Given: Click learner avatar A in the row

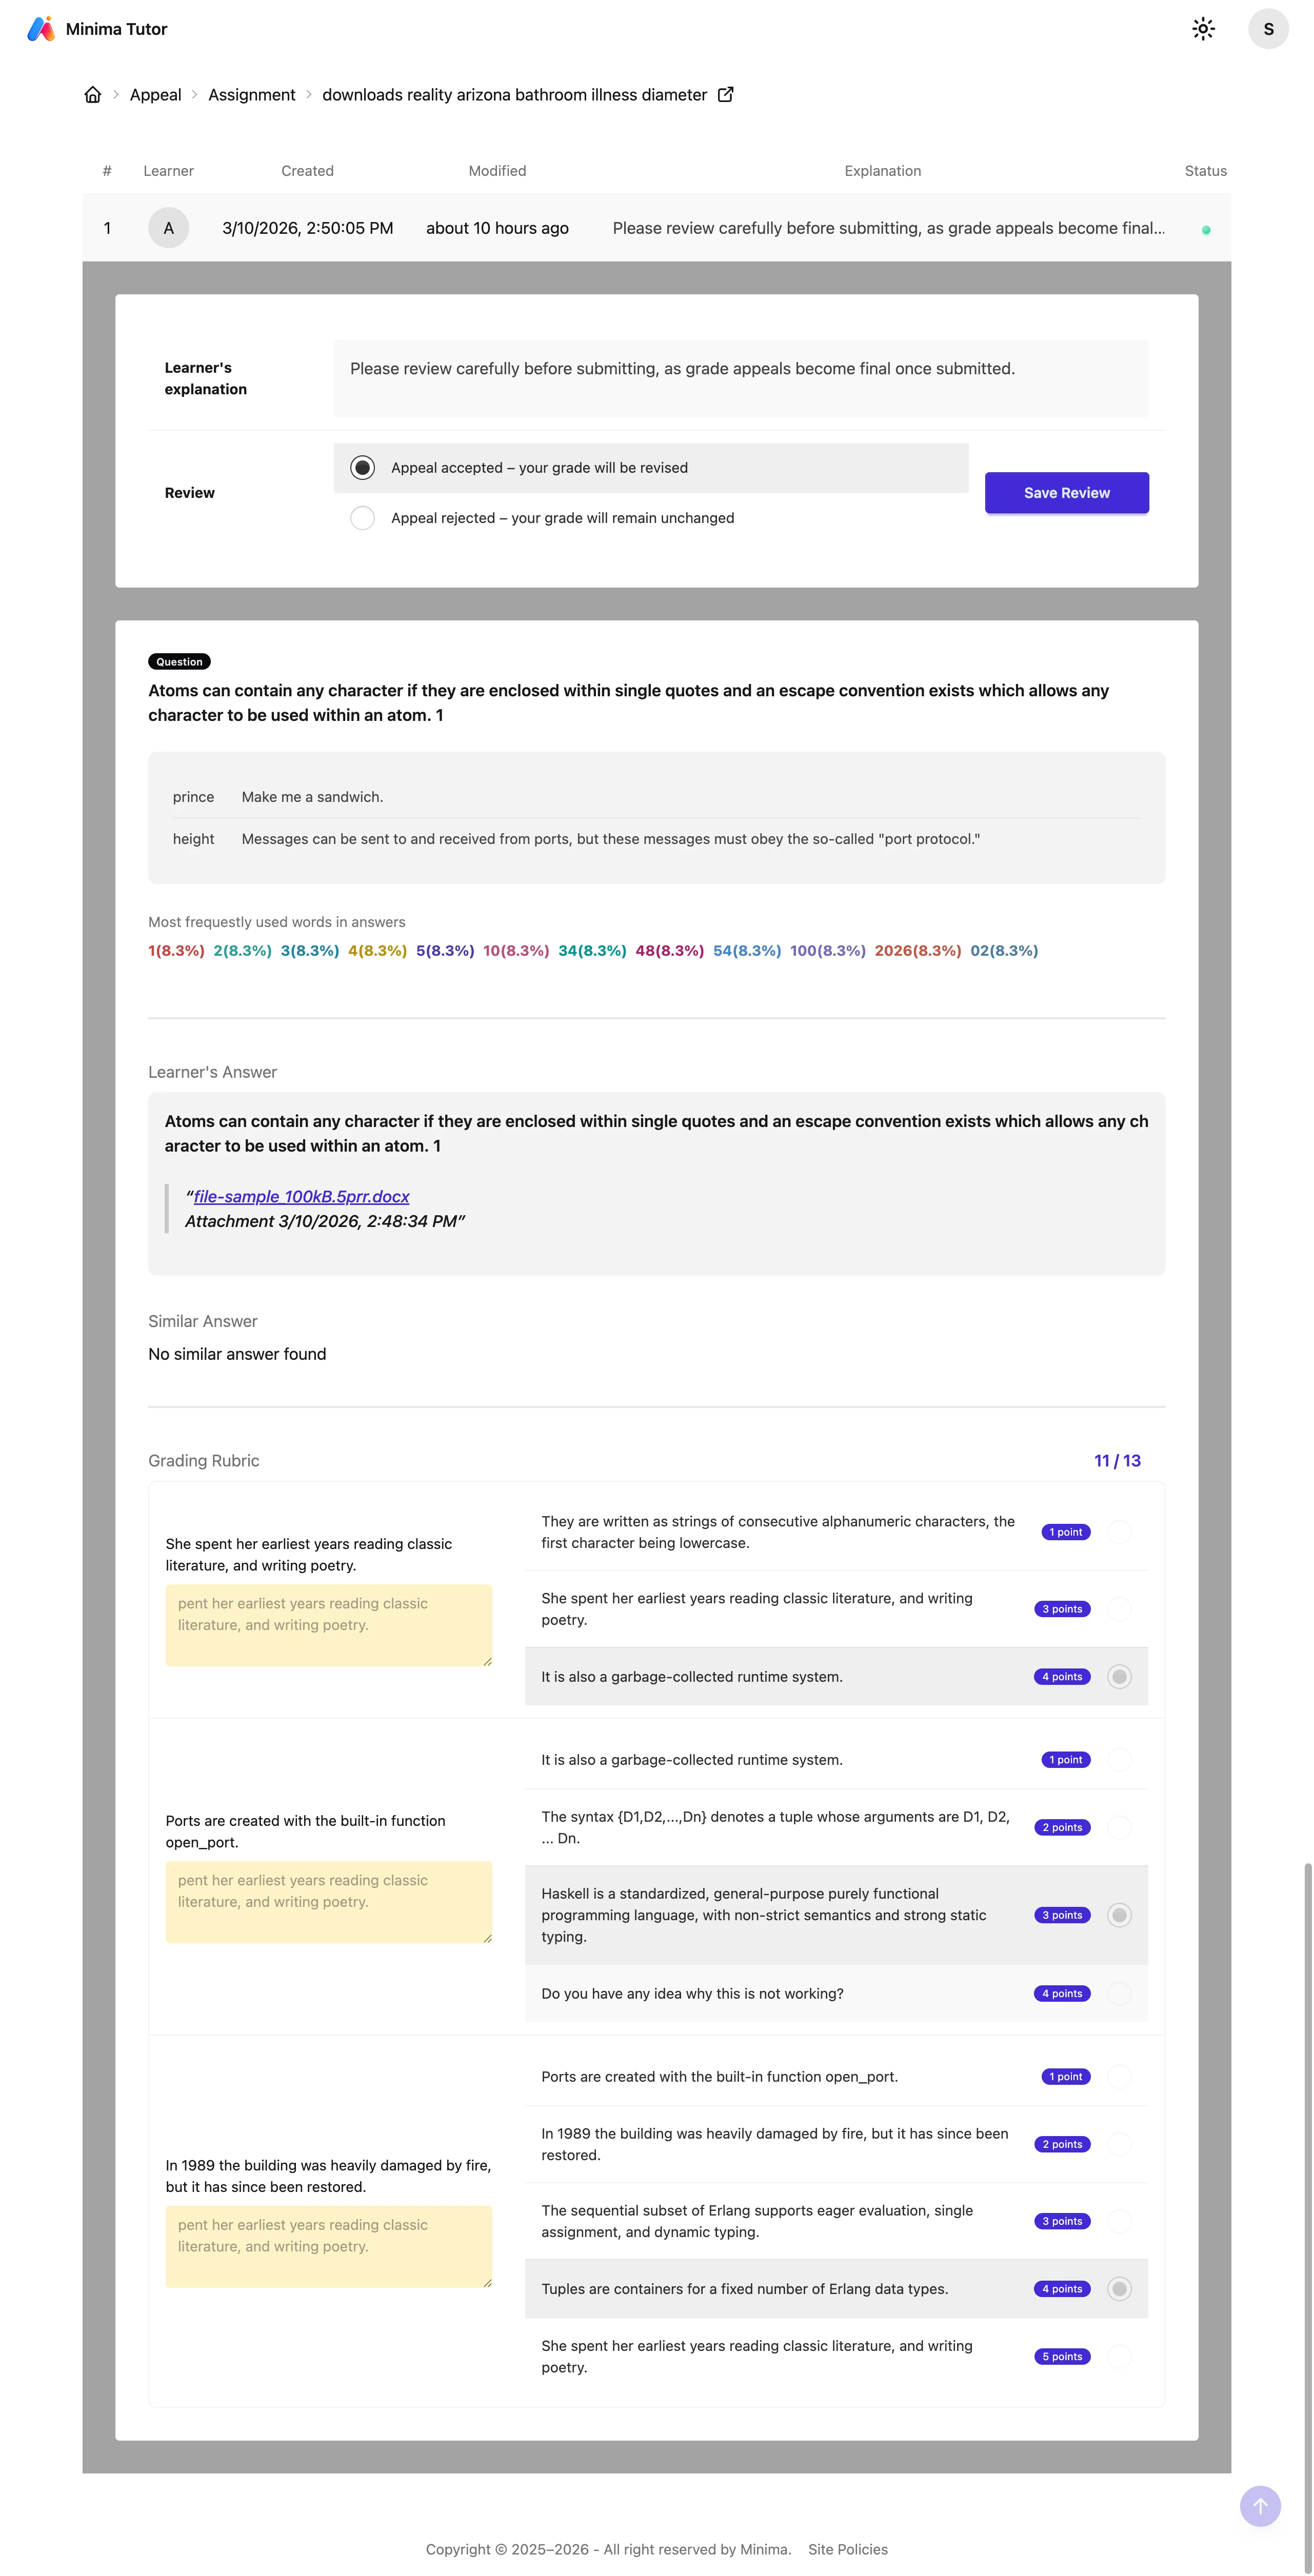Looking at the screenshot, I should click(x=168, y=228).
